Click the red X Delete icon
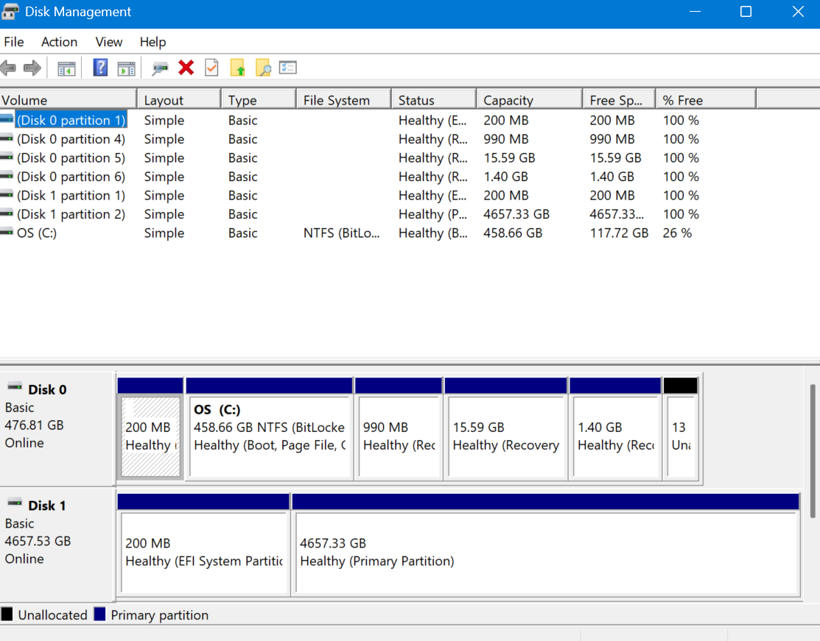This screenshot has height=641, width=820. click(x=186, y=68)
